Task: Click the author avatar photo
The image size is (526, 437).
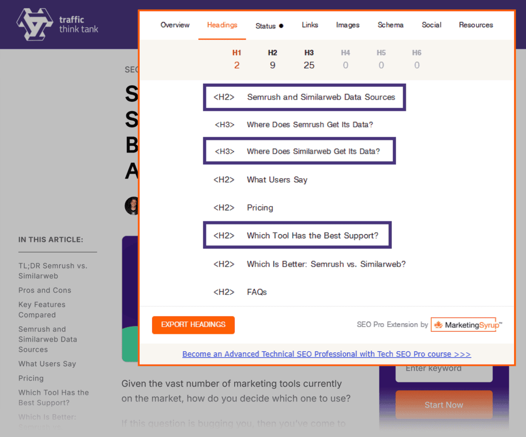Action: (131, 206)
